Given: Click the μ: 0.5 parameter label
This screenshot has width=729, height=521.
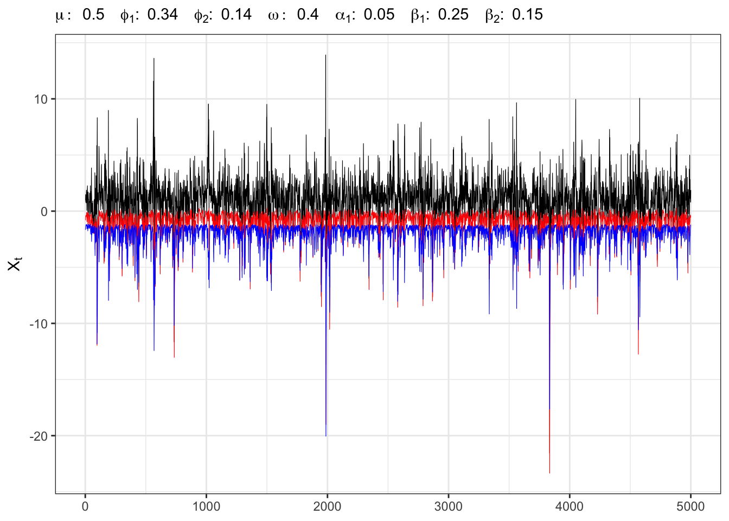Looking at the screenshot, I should [x=80, y=15].
